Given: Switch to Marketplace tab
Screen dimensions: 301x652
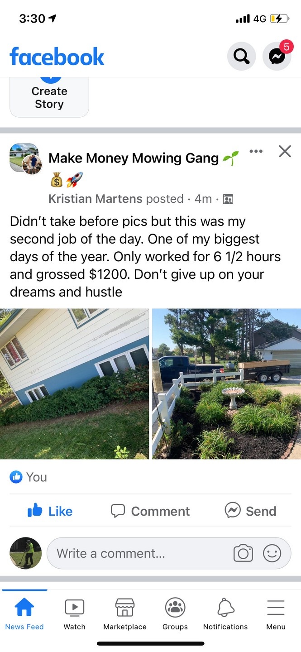Looking at the screenshot, I should point(125,614).
